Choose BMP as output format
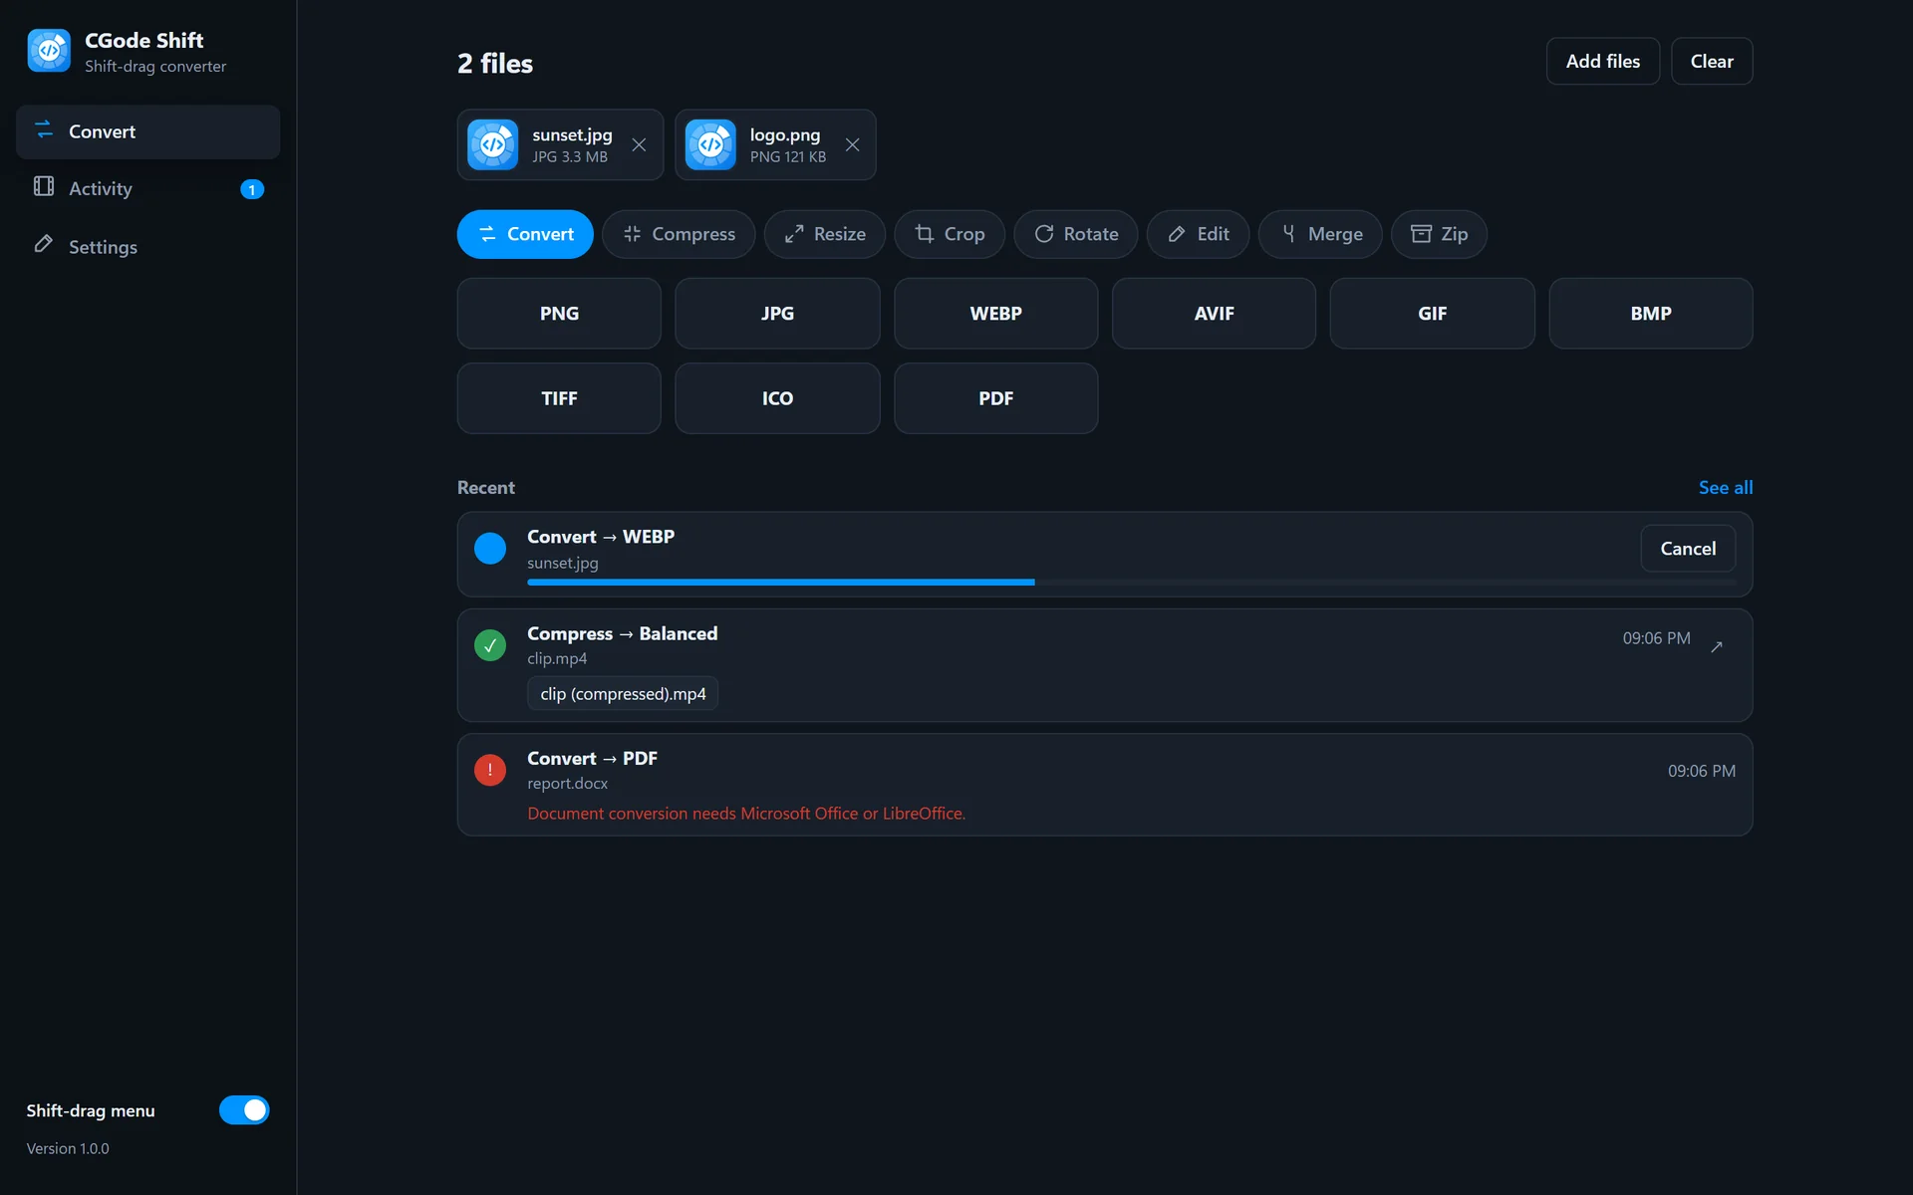 pos(1650,314)
